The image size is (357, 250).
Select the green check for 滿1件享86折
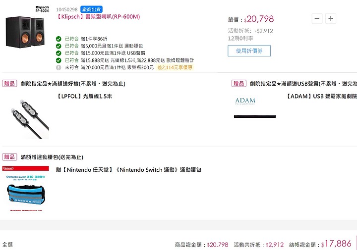point(59,39)
